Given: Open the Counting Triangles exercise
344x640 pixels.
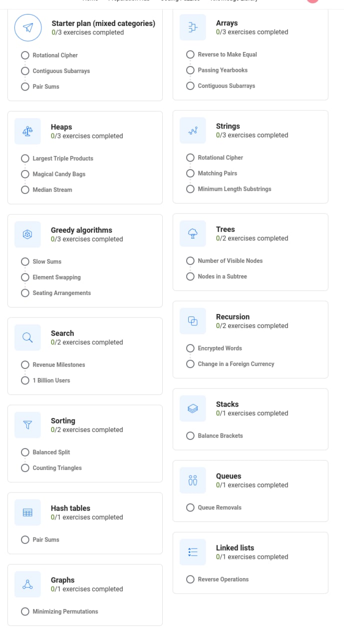Looking at the screenshot, I should [25, 467].
